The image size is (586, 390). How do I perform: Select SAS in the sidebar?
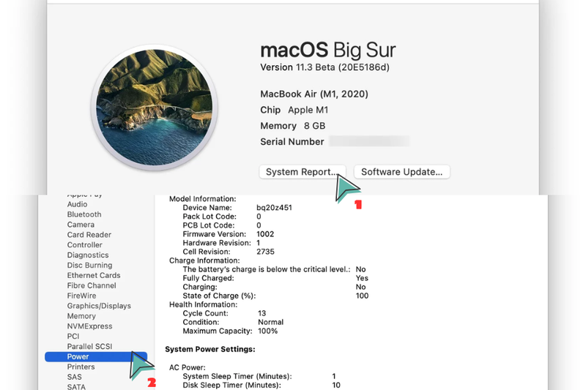point(75,377)
